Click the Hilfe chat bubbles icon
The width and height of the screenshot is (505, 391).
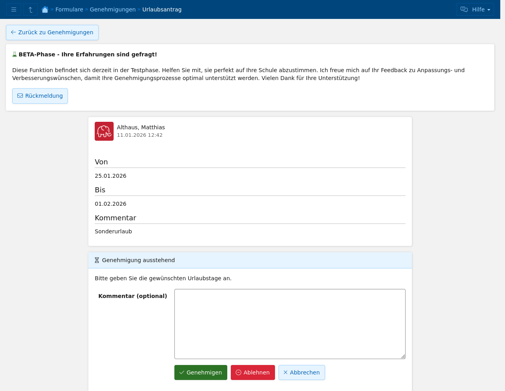[464, 9]
